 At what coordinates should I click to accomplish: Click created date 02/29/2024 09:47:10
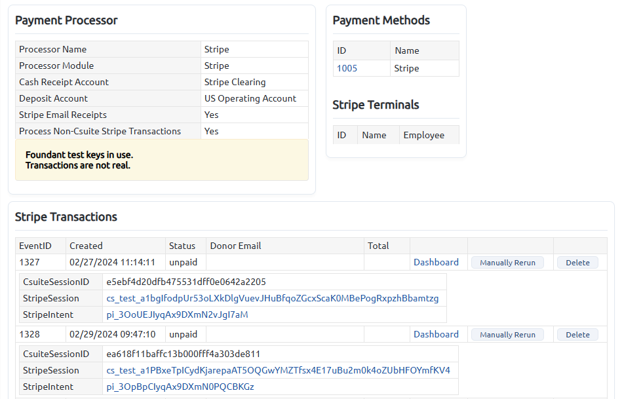tap(112, 334)
